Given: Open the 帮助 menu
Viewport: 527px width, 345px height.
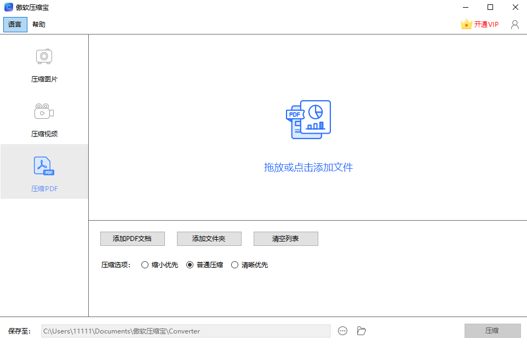Looking at the screenshot, I should click(x=39, y=25).
